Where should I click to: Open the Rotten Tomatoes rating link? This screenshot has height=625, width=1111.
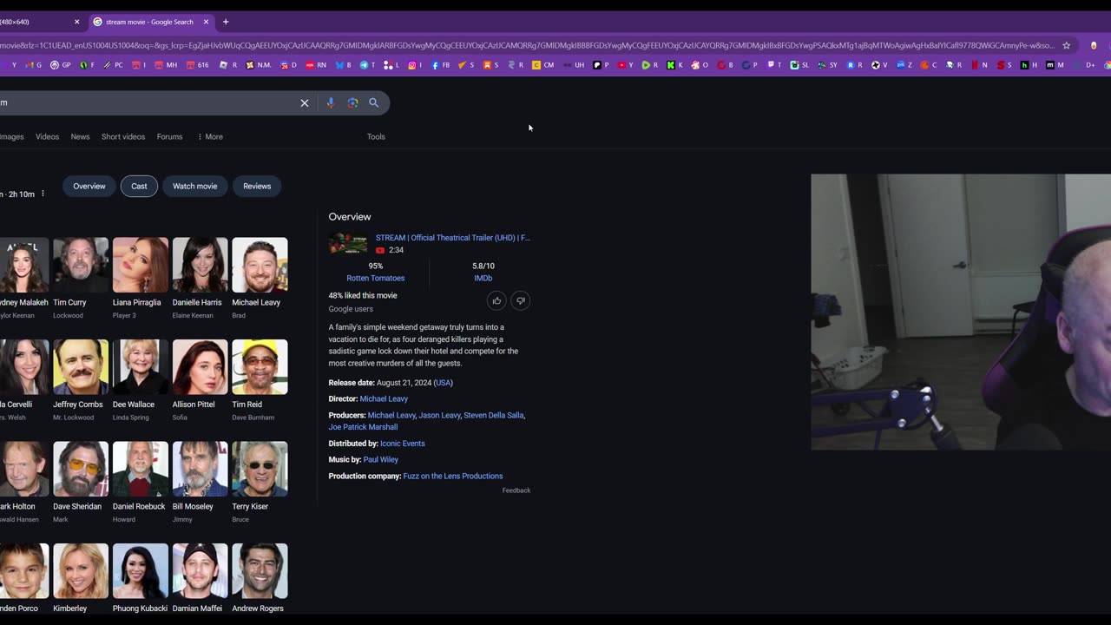(375, 278)
